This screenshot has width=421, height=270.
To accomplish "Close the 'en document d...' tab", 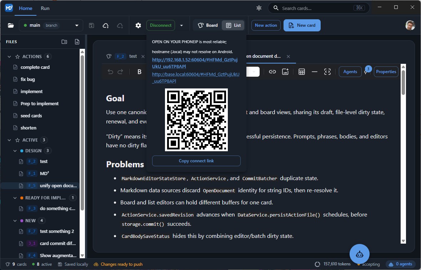I will (288, 56).
